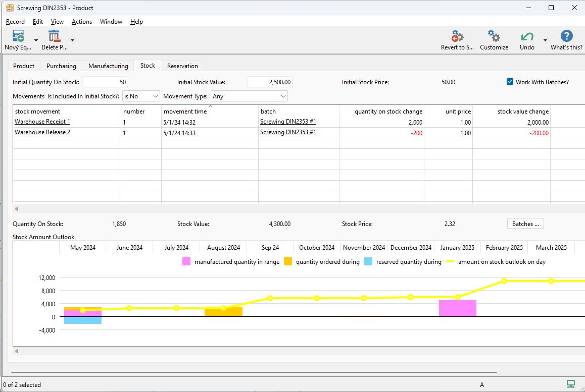
Task: Click the app icon in title bar
Action: coord(10,8)
